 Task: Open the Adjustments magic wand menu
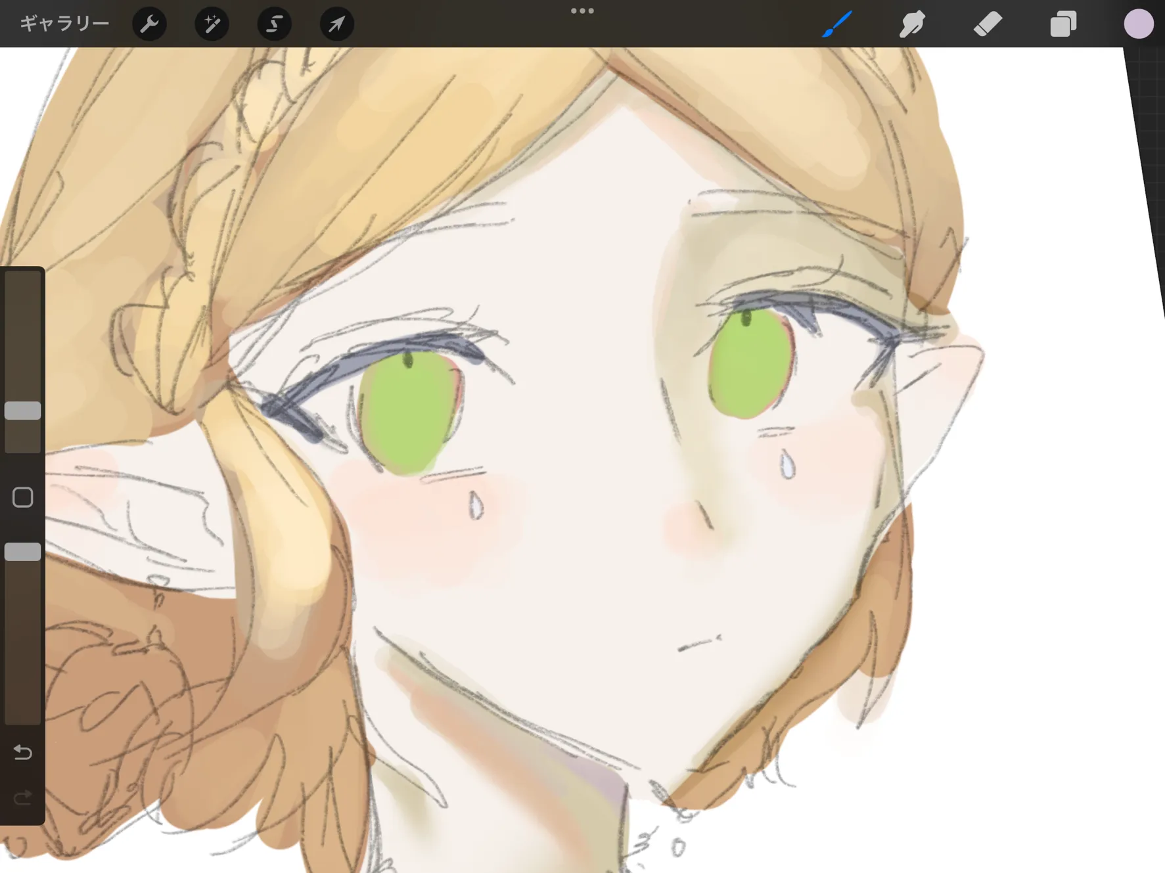(212, 24)
